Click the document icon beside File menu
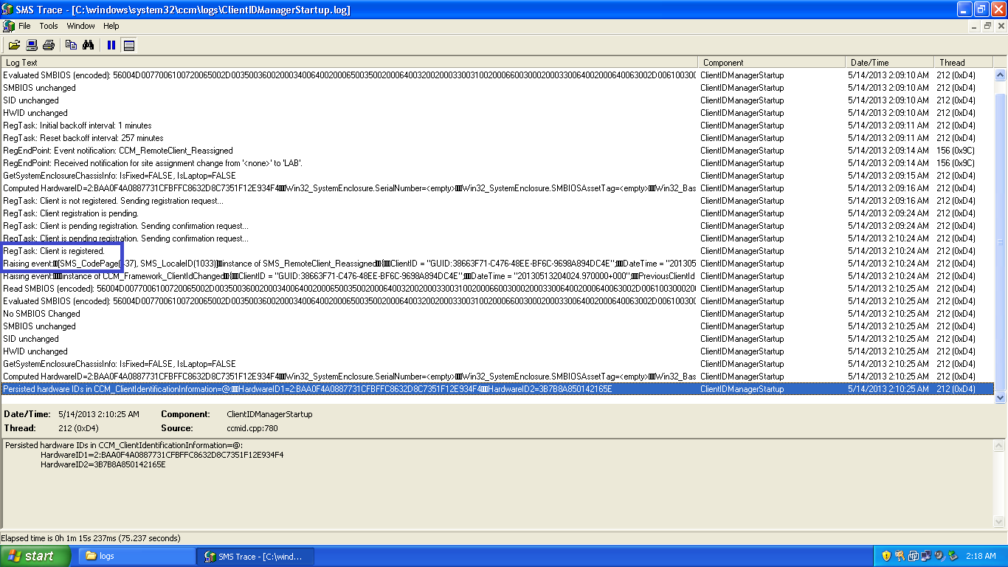This screenshot has height=567, width=1008. pyautogui.click(x=9, y=26)
